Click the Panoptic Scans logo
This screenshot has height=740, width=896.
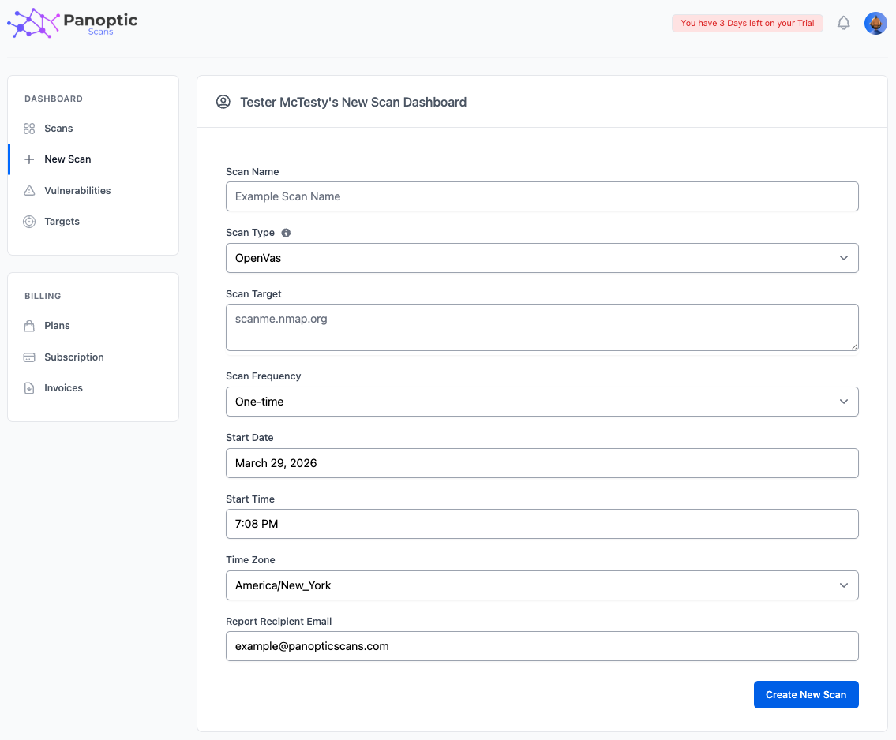click(71, 23)
